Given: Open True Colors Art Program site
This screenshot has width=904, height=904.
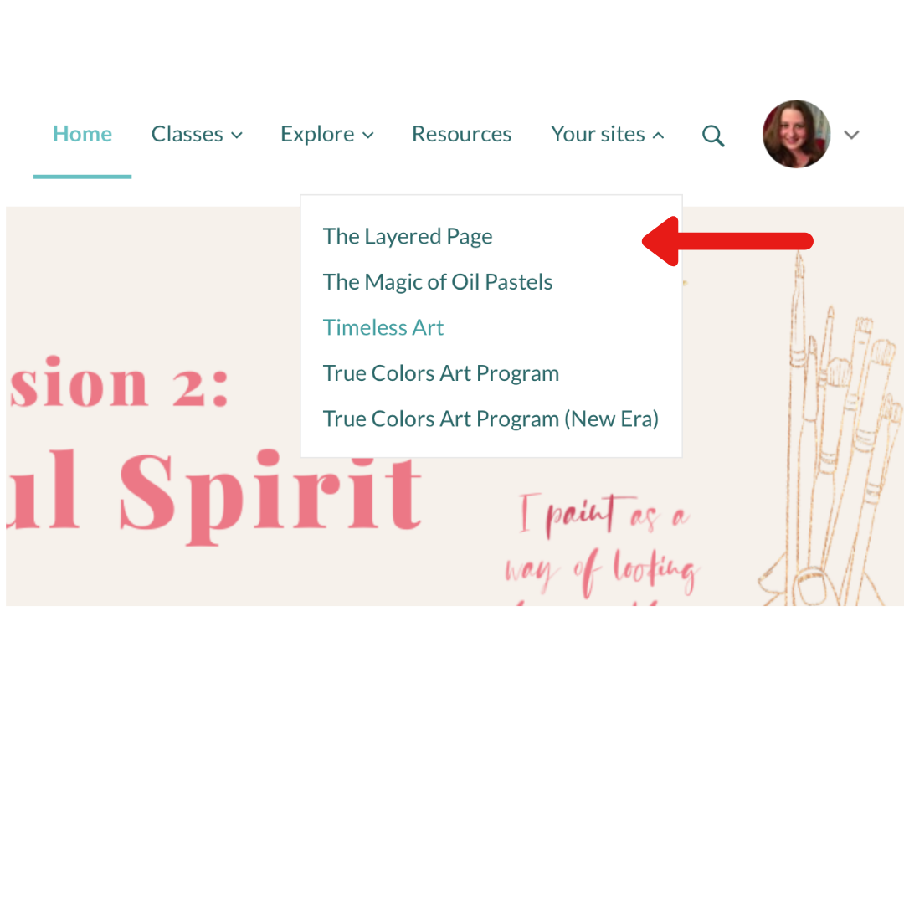Looking at the screenshot, I should (441, 373).
